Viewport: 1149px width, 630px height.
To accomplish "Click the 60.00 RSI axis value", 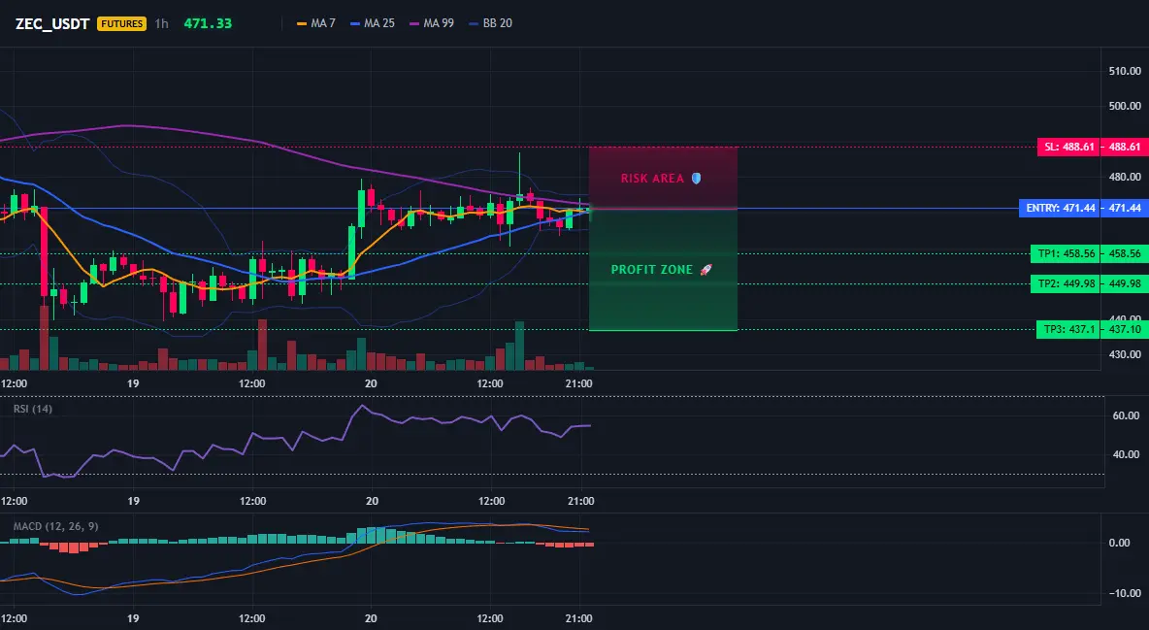I will pos(1127,415).
